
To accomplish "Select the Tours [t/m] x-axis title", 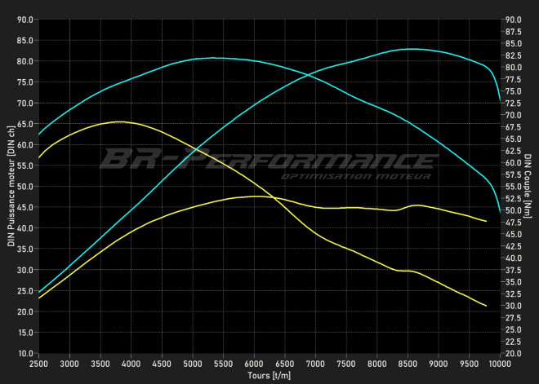I will pos(269,376).
